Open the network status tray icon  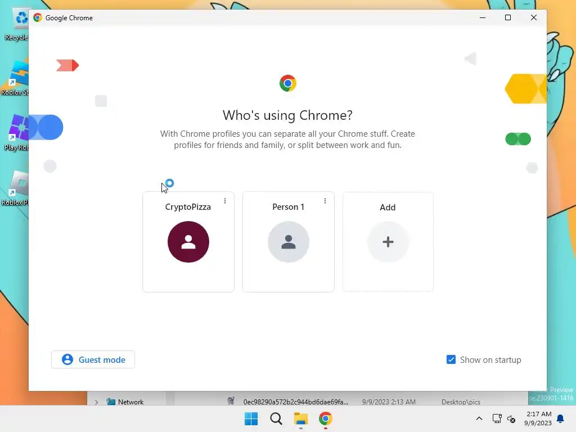(x=497, y=418)
